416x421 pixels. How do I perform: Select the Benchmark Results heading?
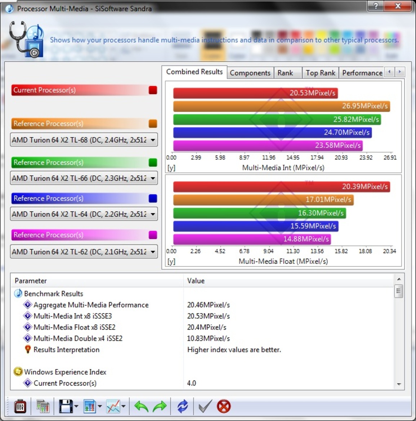(x=53, y=294)
